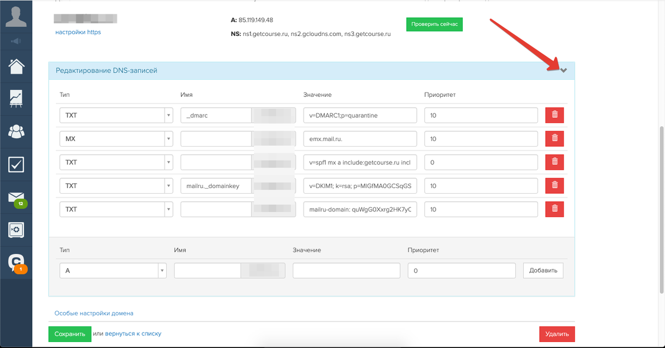Screen dimensions: 665x348
Task: Open the safe vault sidebar icon
Action: [16, 229]
